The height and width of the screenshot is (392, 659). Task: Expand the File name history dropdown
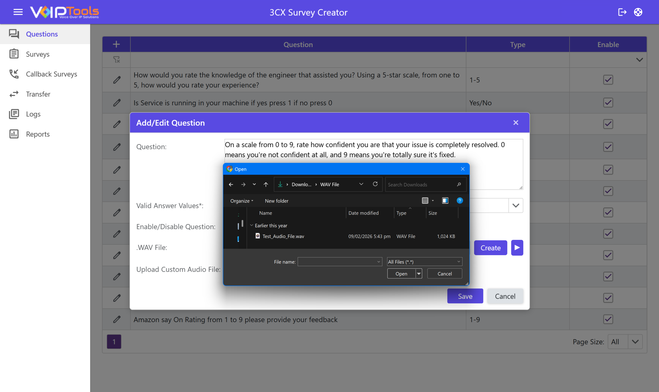click(x=379, y=262)
